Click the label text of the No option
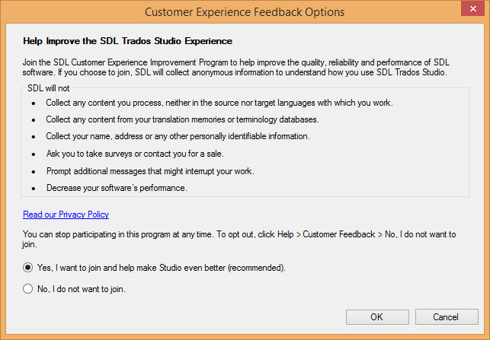490x340 pixels. click(x=82, y=289)
